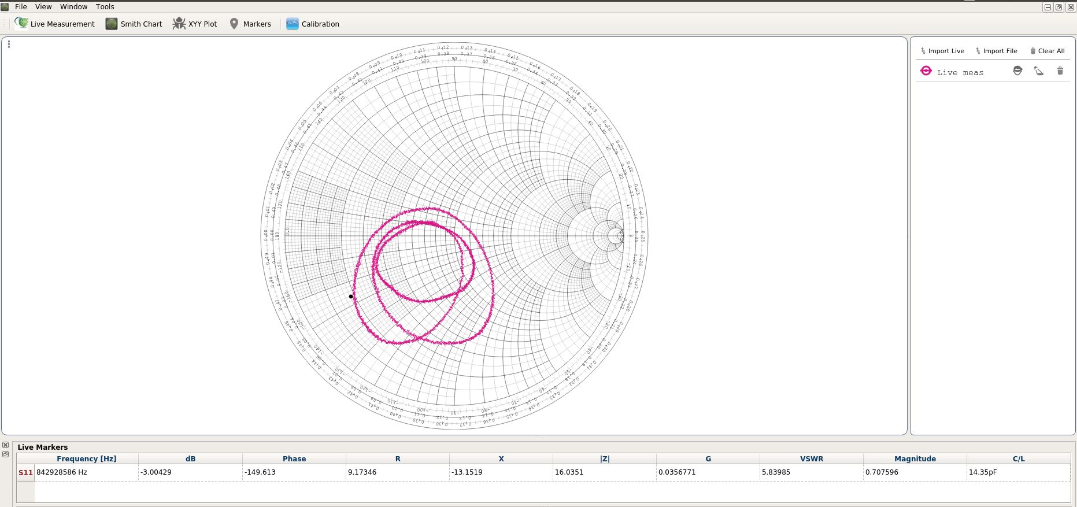Image resolution: width=1077 pixels, height=507 pixels.
Task: Click the pink Live meas trace color icon
Action: click(926, 71)
